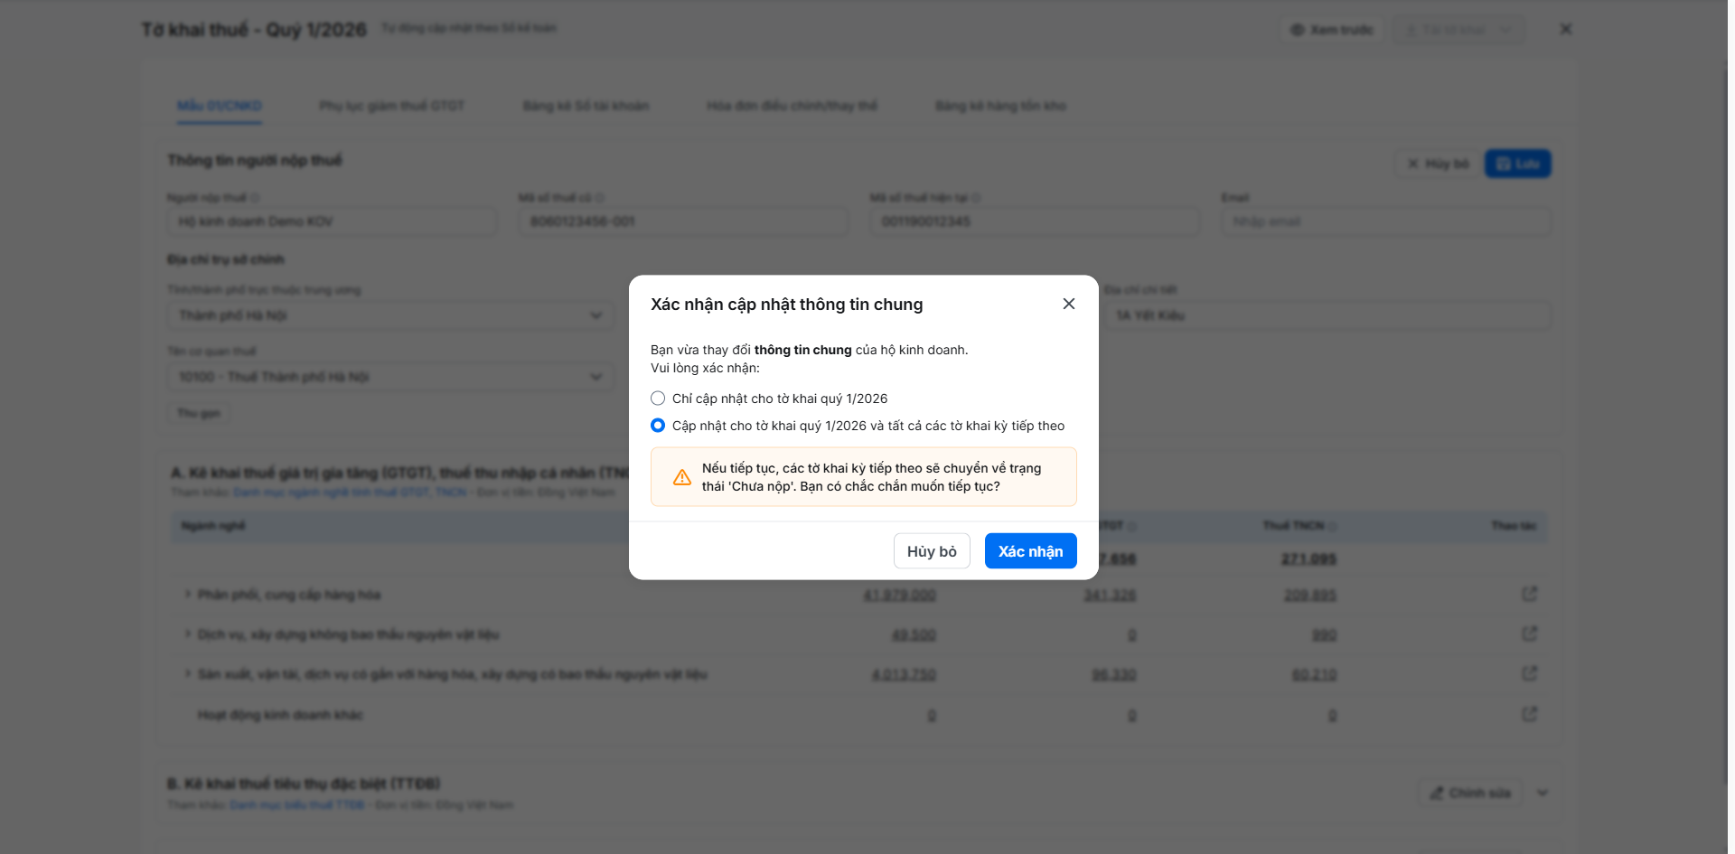Open the action icon for Sản xuất, vận tải row

pos(1529,673)
